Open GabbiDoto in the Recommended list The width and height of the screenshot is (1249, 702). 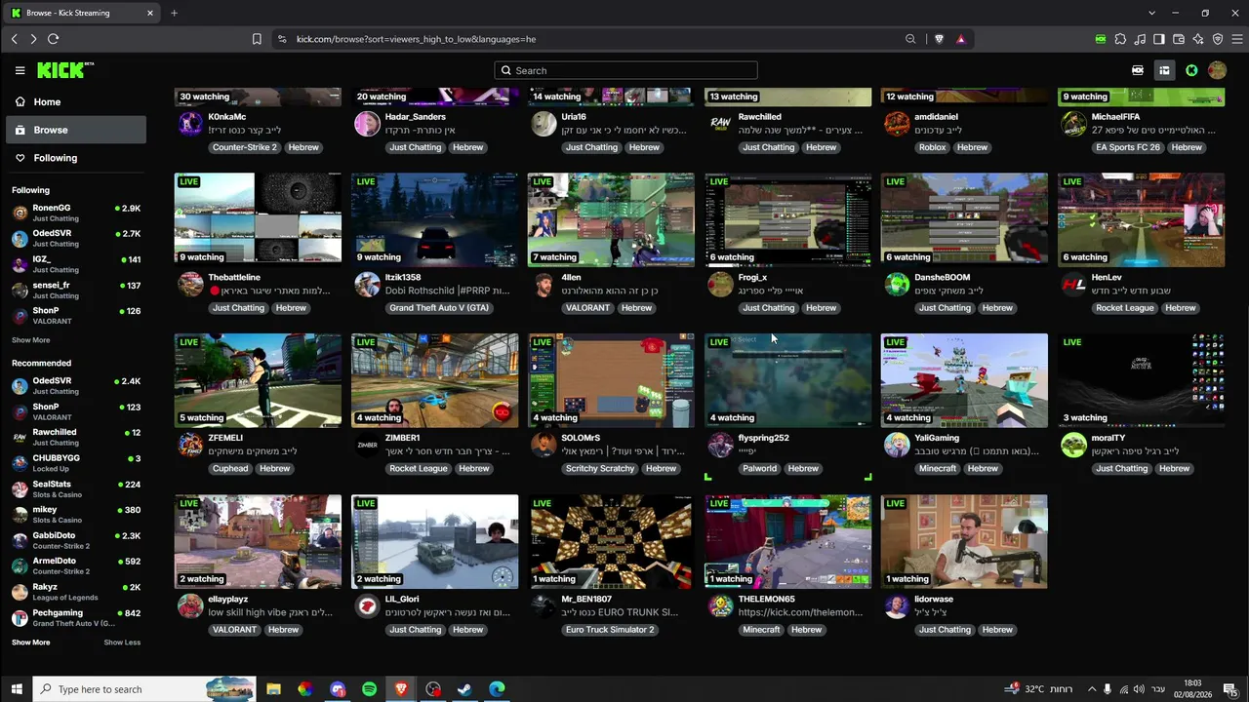tap(76, 540)
